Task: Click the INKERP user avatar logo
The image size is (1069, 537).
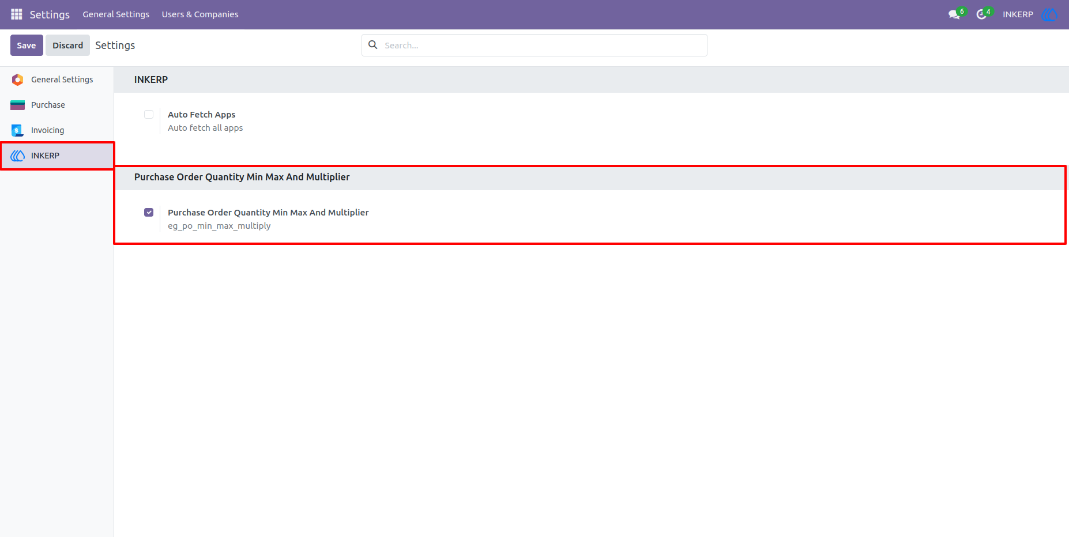Action: point(1049,14)
